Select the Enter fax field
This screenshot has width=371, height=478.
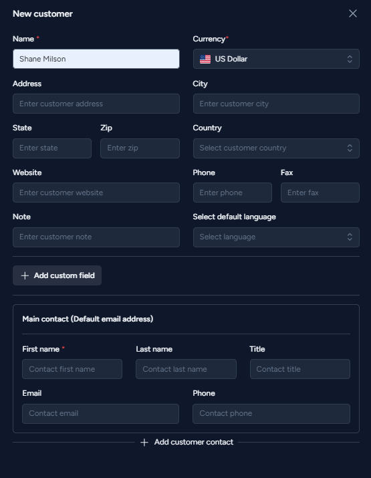point(320,193)
